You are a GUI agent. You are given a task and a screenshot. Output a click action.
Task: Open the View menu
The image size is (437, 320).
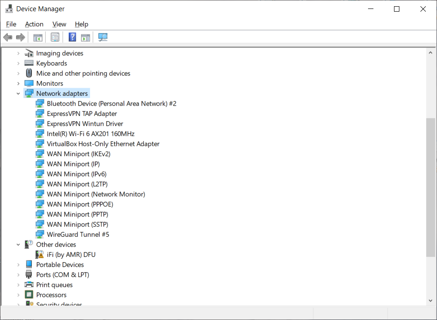(x=59, y=24)
